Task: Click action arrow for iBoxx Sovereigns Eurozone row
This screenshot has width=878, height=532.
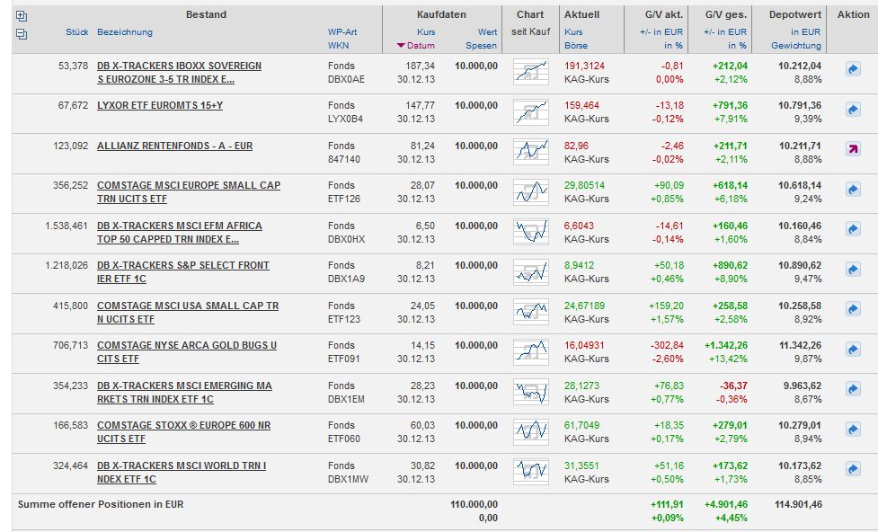Action: tap(853, 70)
